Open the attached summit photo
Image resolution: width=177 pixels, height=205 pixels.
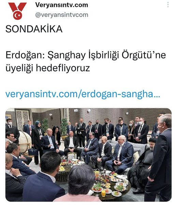click(x=88, y=155)
